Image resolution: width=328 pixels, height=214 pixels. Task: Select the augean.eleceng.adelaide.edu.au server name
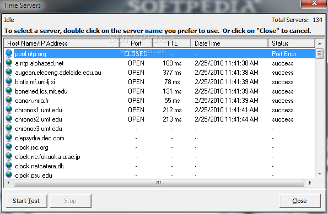point(58,73)
